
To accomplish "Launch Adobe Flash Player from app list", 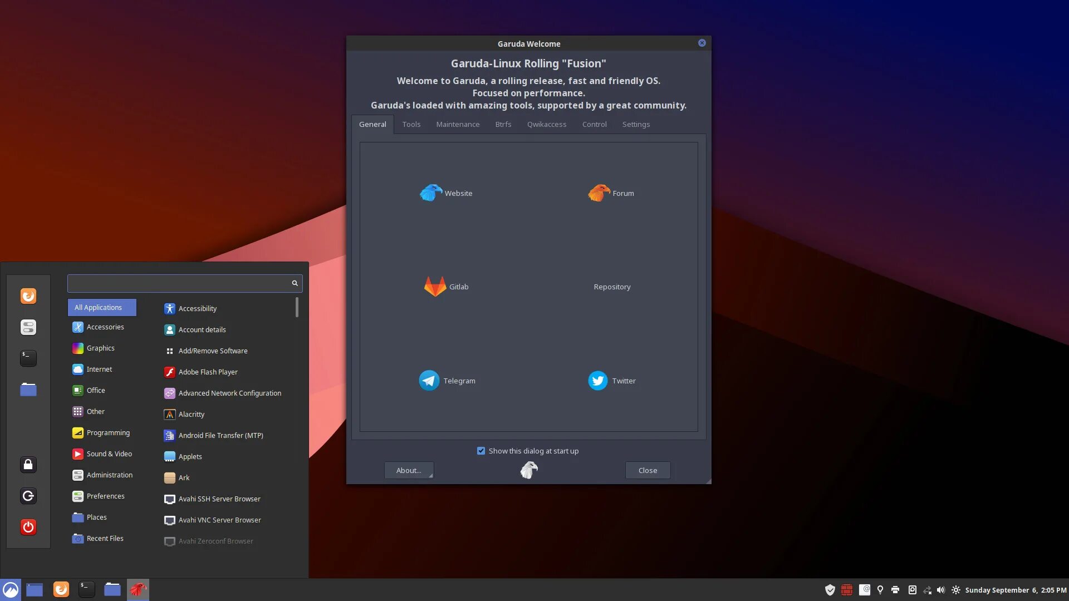I will [208, 372].
